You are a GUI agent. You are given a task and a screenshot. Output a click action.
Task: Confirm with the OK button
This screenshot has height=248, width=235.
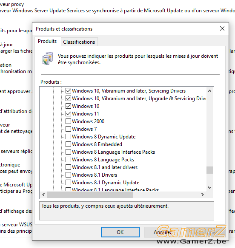tap(120, 232)
